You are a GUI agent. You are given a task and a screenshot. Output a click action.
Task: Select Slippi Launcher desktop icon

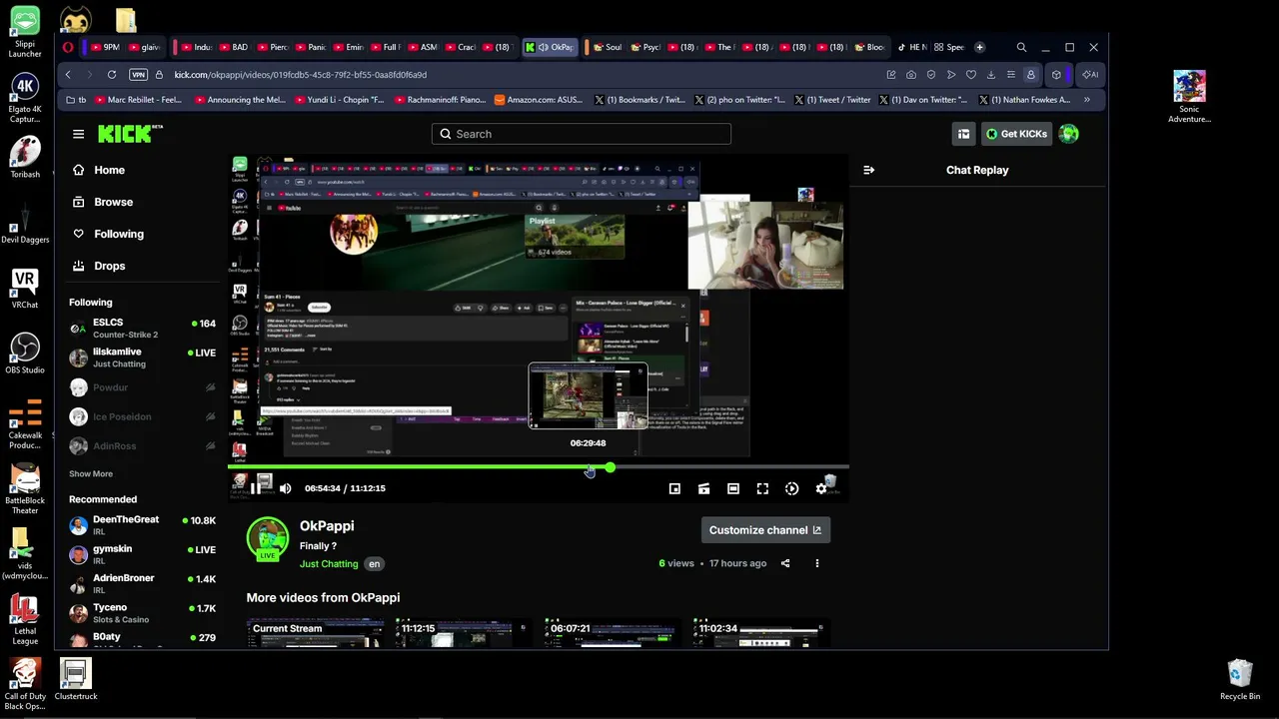25,32
